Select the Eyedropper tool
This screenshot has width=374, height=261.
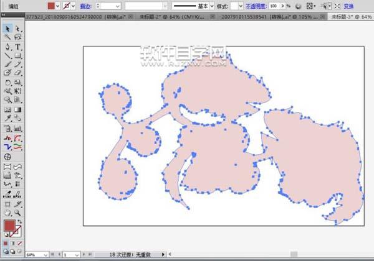pyautogui.click(x=7, y=118)
